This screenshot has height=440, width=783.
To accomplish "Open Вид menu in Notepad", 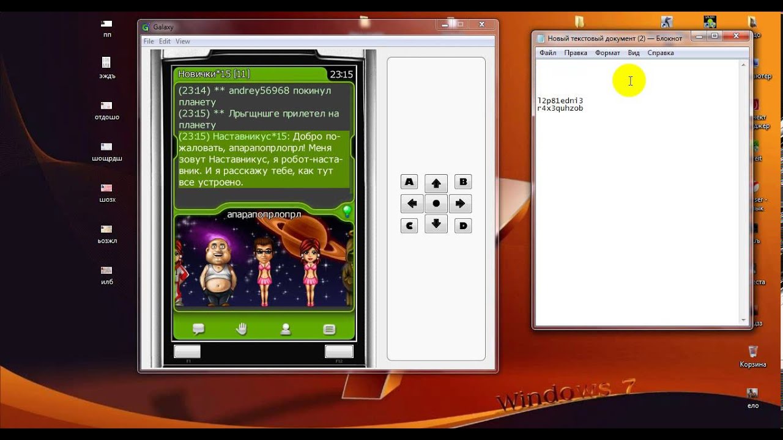I will coord(634,53).
